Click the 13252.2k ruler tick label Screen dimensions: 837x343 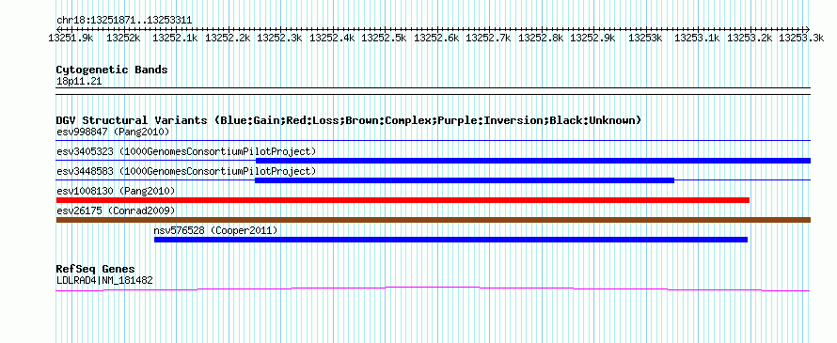pos(228,38)
